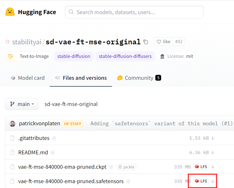Click the Text-to-Image tag icon
234x188 pixels.
(x=11, y=56)
